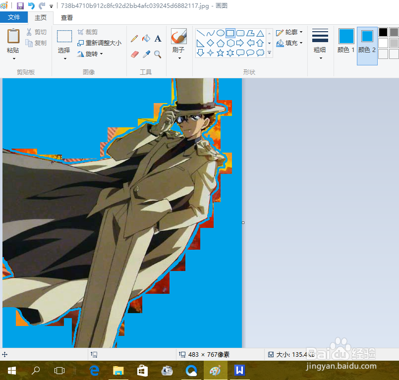Screen dimensions: 399x380
Task: Choose the Four-point star shape
Action: pos(211,53)
